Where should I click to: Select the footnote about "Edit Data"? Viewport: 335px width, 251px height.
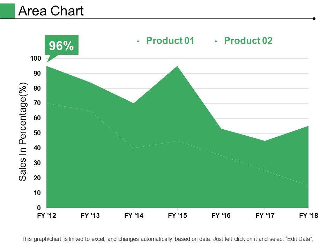tap(167, 239)
